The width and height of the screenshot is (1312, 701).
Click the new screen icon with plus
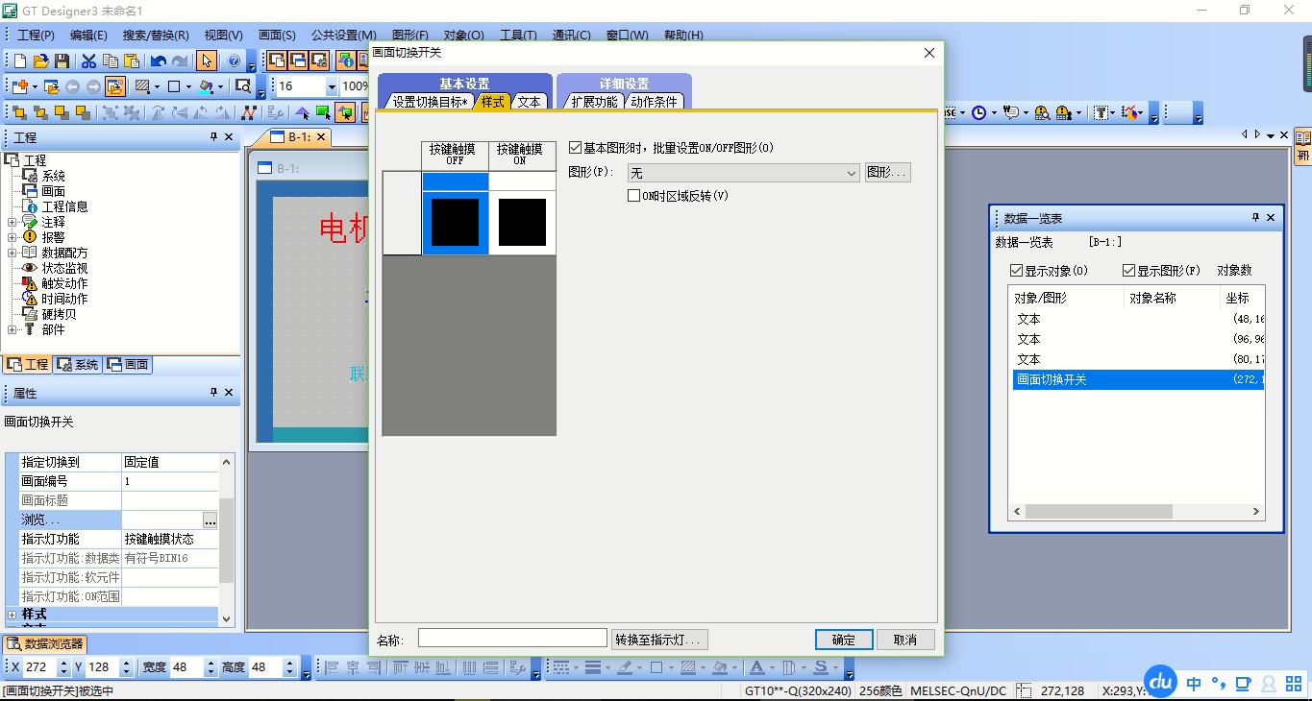[x=19, y=86]
